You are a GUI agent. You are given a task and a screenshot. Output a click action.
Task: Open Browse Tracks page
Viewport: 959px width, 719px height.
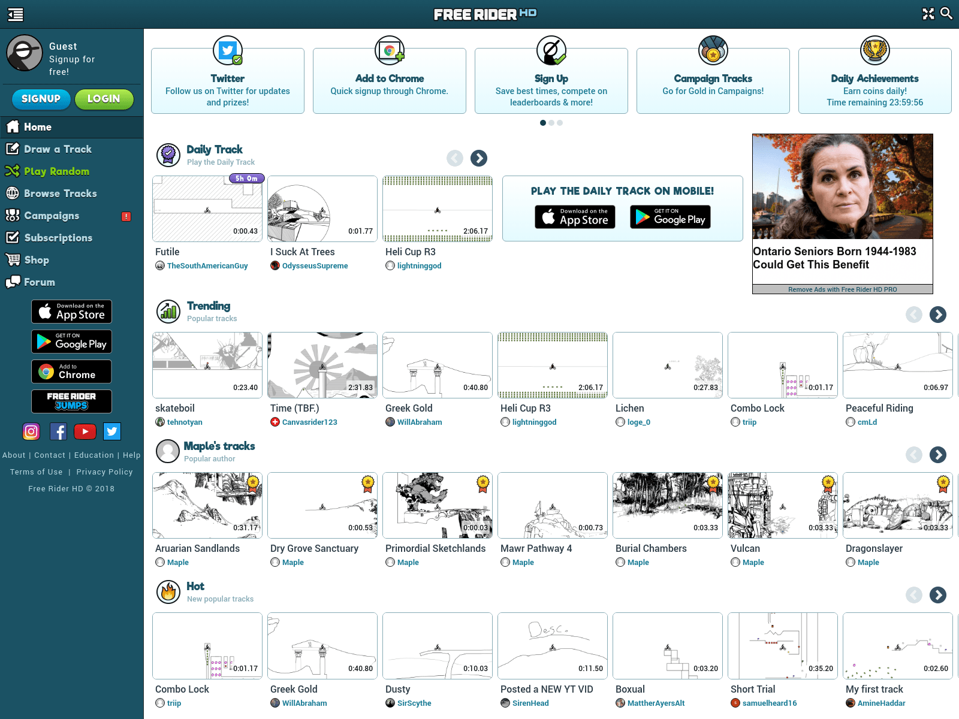72,194
